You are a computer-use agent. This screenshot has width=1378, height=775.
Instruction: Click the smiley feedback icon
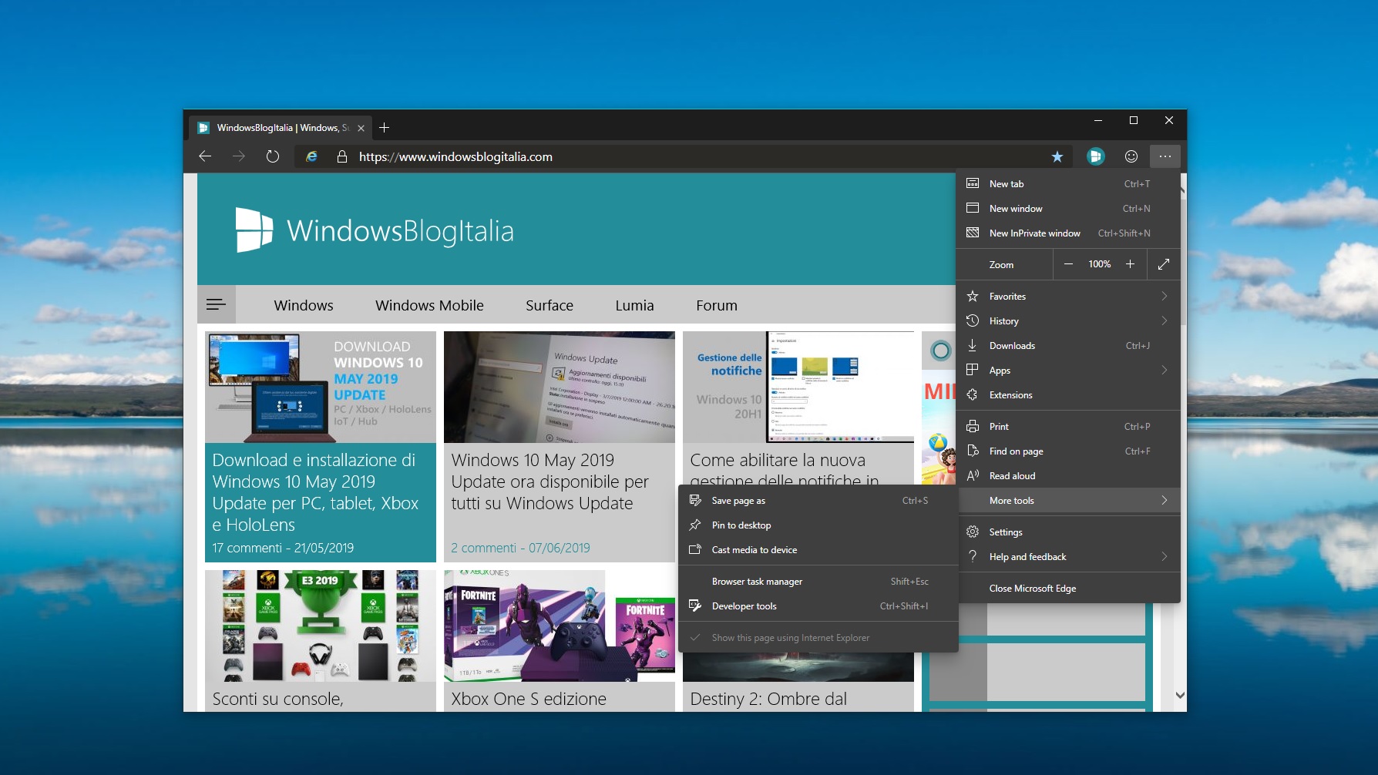[x=1131, y=156]
